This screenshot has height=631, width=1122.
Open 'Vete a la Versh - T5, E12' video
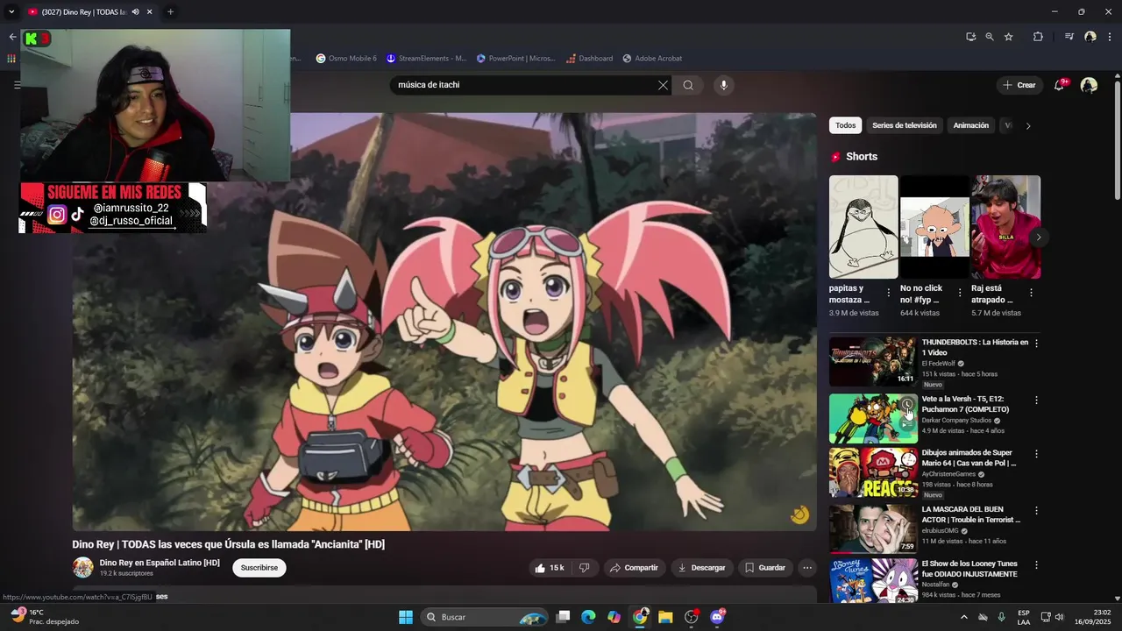click(965, 404)
